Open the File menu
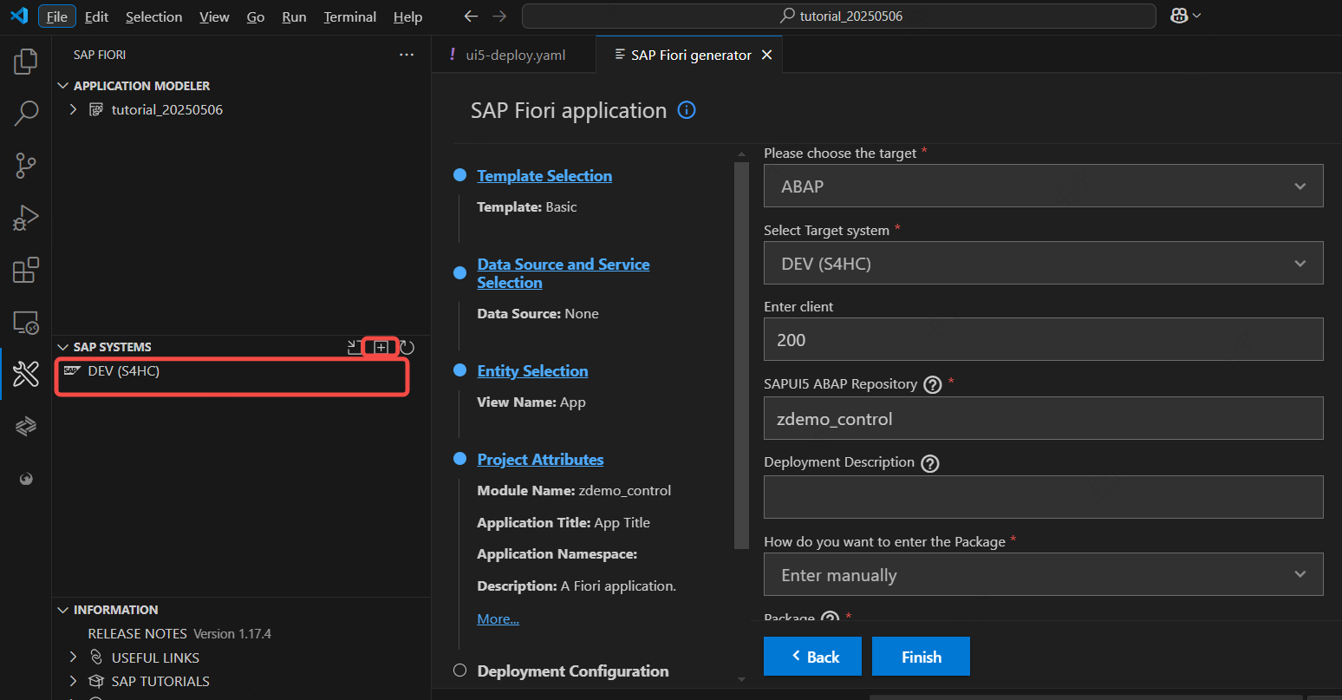The image size is (1342, 700). pyautogui.click(x=57, y=16)
